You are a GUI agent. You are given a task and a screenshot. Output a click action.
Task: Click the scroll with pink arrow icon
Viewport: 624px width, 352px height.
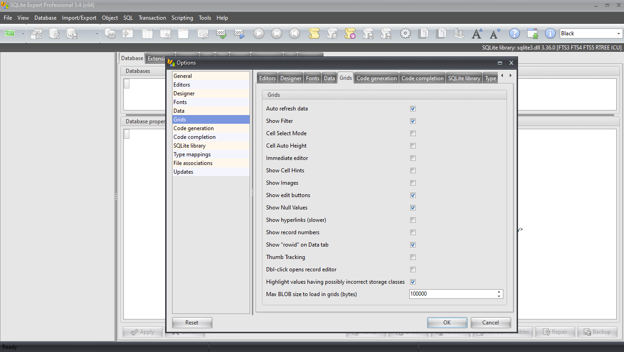tap(350, 33)
